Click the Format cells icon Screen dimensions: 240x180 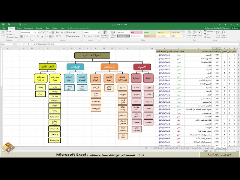200,33
